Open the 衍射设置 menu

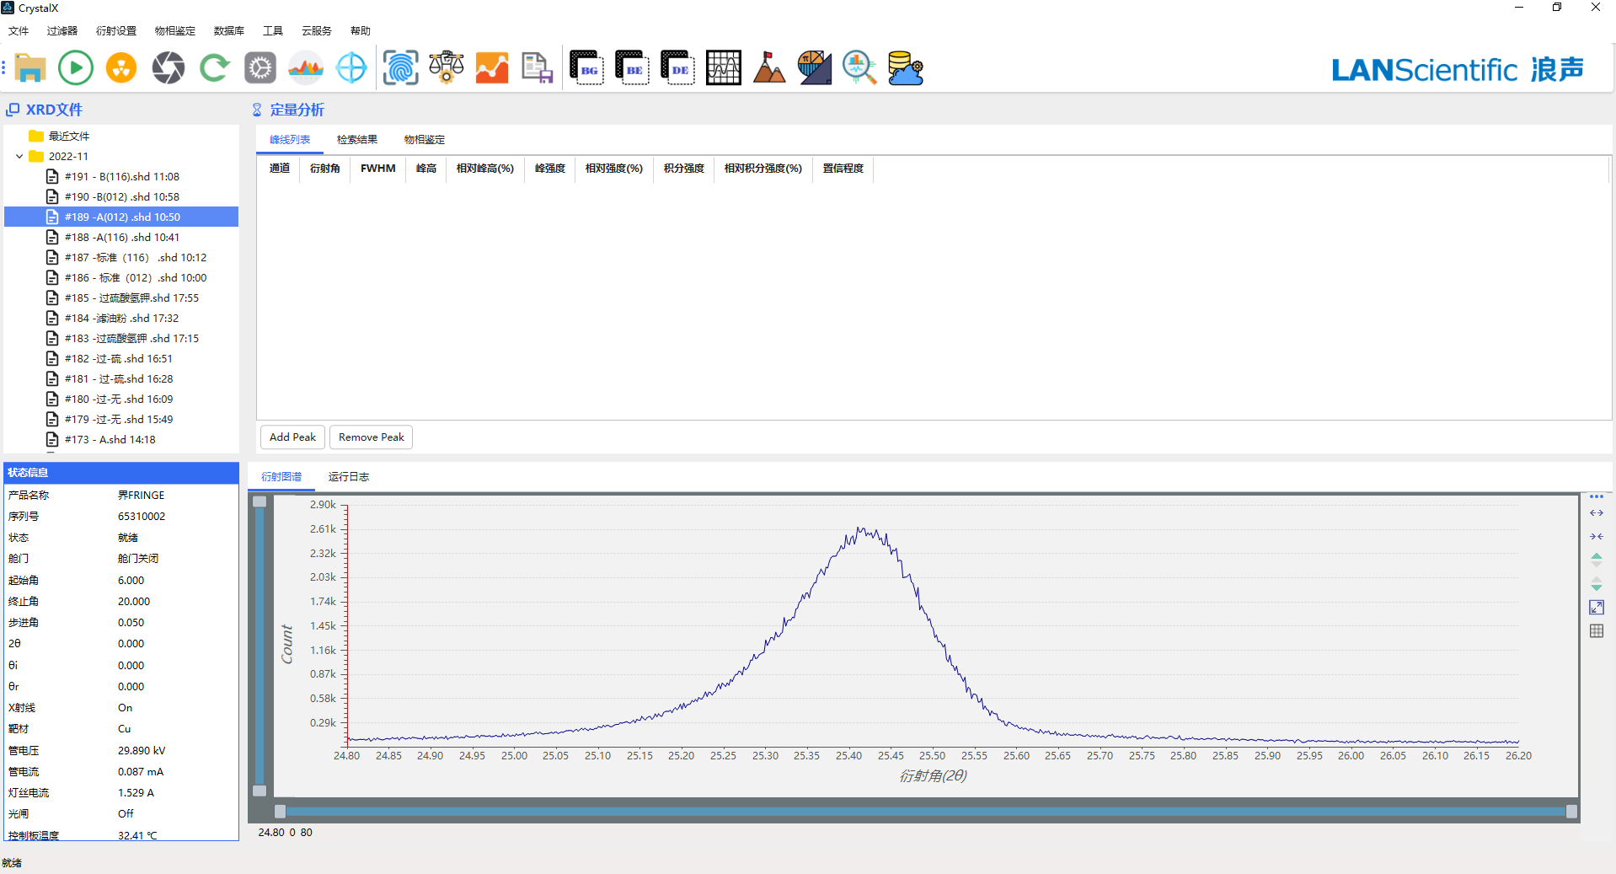[x=115, y=31]
